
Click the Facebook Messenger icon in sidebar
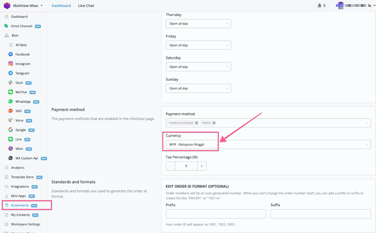[x=11, y=54]
